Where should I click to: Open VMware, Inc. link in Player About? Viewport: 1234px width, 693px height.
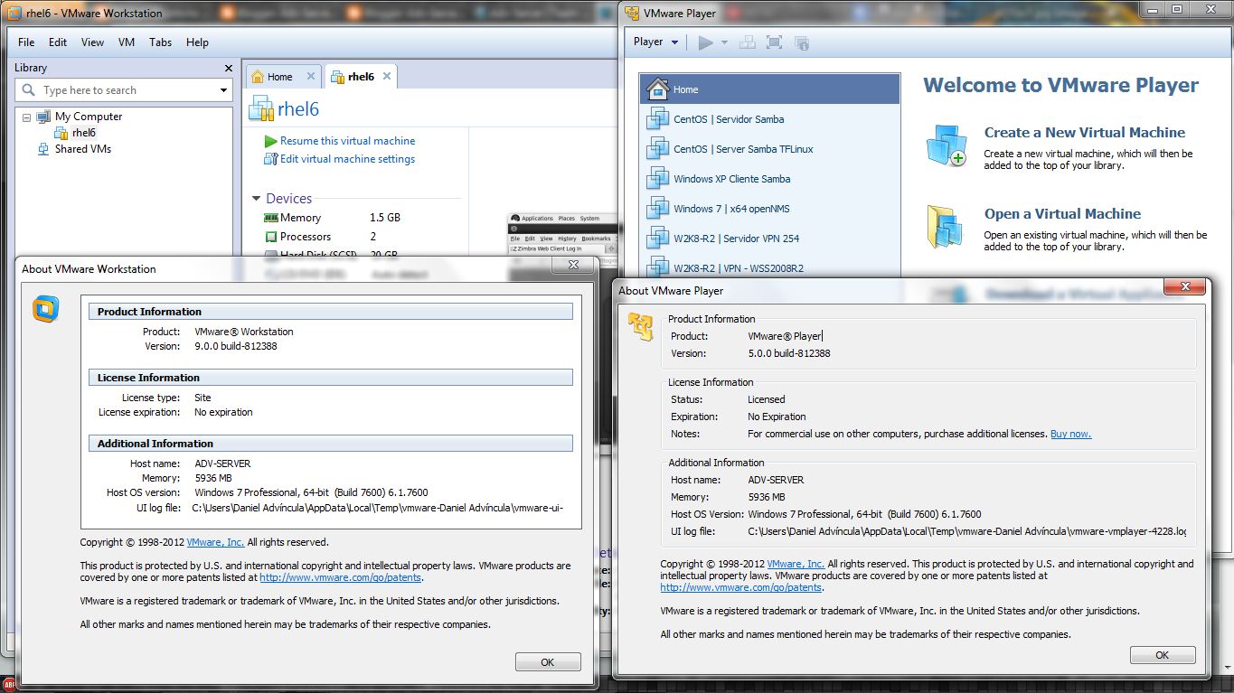(796, 564)
